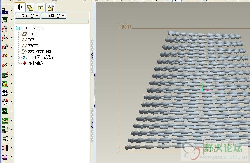
Task: Switch to the Favorites star-folder tab
Action: (40, 7)
